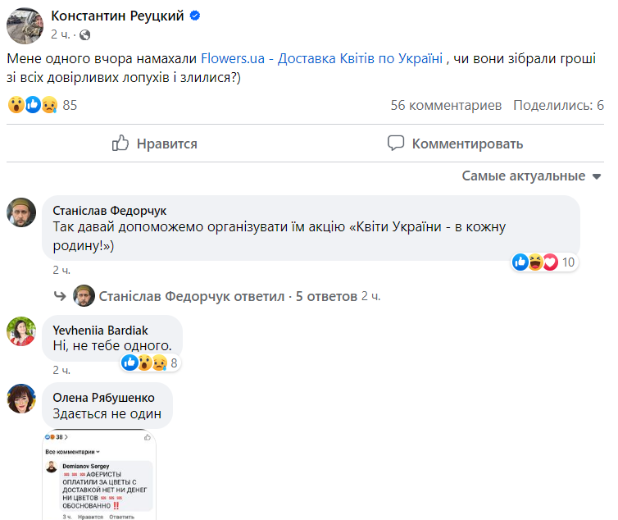Click the Олена Рябушенко commenter name
618x520 pixels.
(x=103, y=398)
